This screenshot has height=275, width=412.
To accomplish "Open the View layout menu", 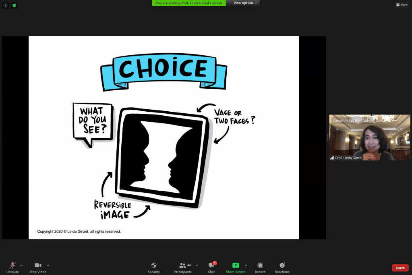I will (x=402, y=5).
